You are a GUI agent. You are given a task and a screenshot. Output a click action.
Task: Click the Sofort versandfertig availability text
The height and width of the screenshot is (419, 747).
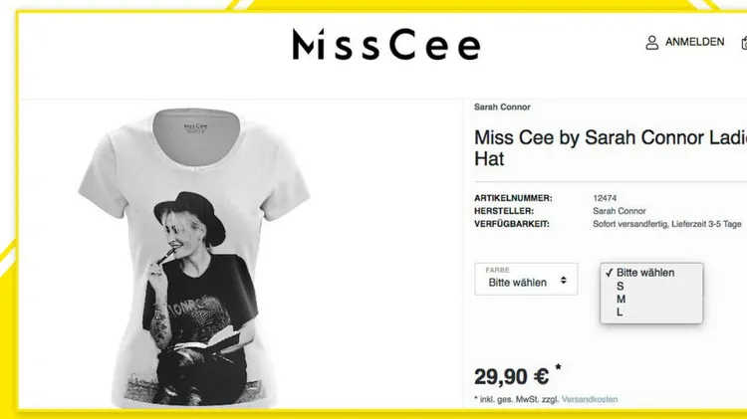(667, 224)
